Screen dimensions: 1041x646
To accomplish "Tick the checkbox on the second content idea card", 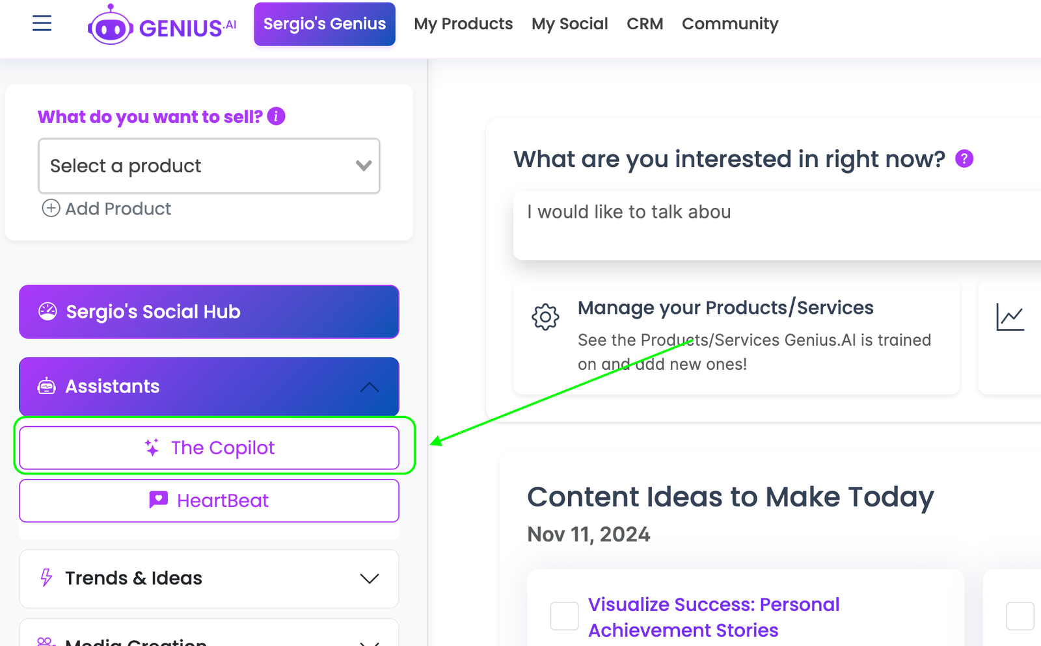I will (1020, 616).
